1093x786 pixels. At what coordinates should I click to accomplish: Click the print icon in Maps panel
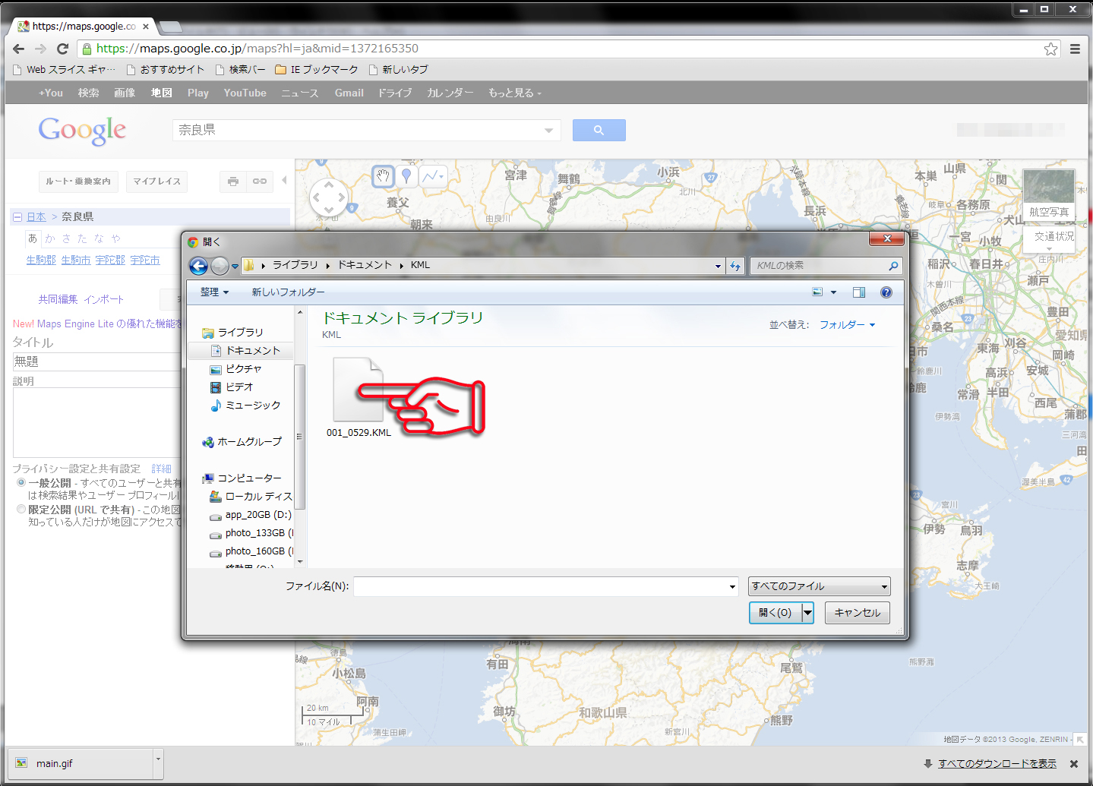pos(233,182)
